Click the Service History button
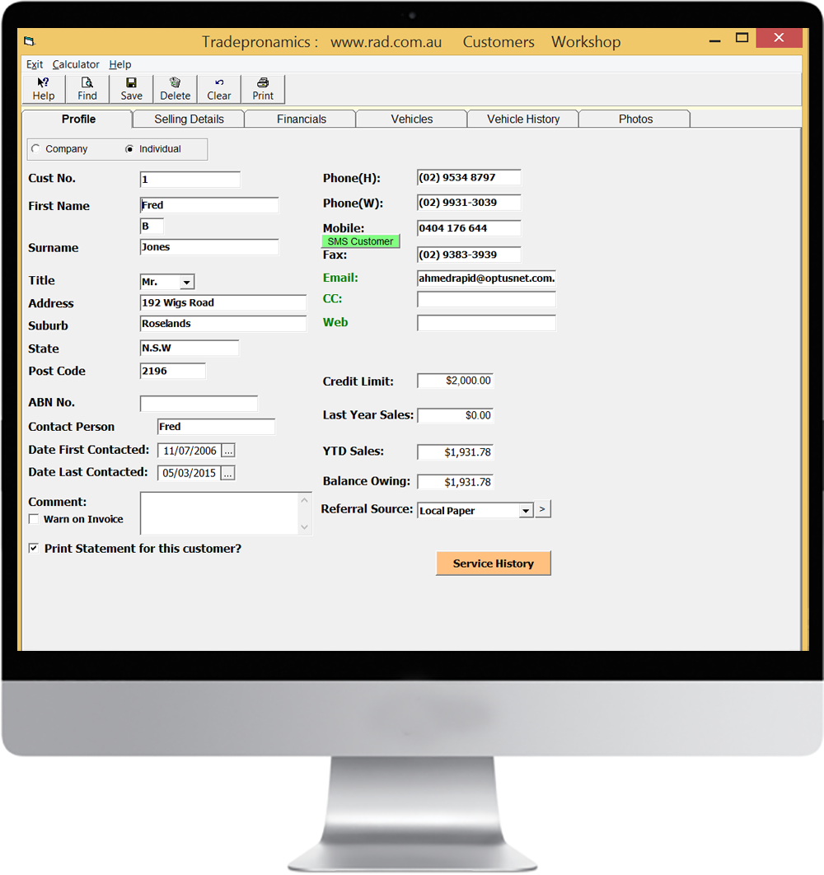The height and width of the screenshot is (875, 824). (494, 563)
